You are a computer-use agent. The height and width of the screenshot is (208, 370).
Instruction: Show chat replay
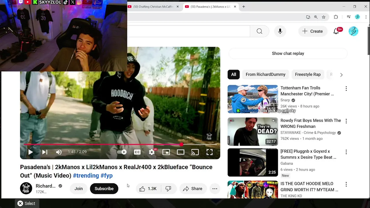288,53
